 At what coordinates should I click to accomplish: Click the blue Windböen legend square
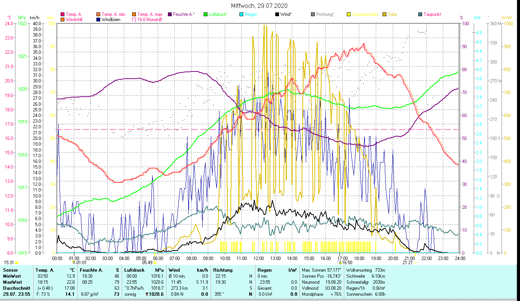click(99, 19)
